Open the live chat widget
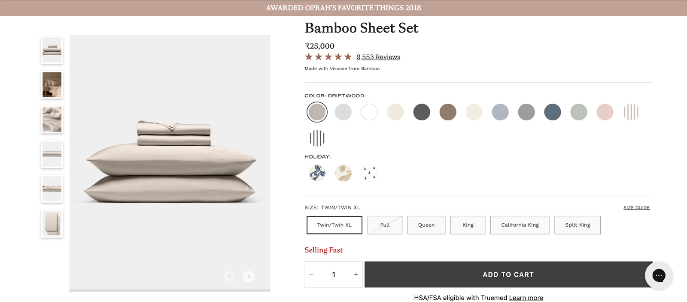 pos(659,275)
